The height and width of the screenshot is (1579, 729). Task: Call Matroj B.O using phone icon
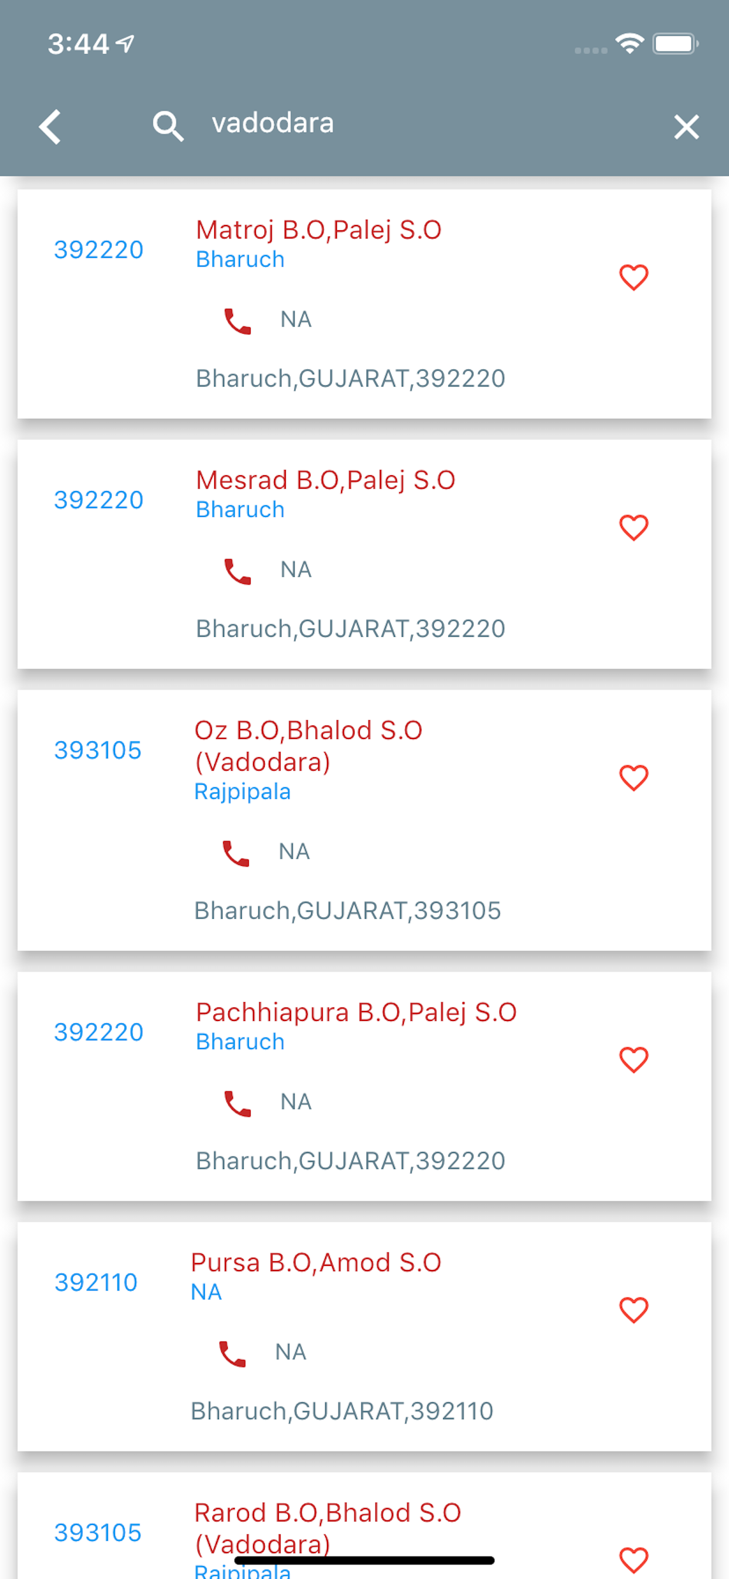[237, 321]
